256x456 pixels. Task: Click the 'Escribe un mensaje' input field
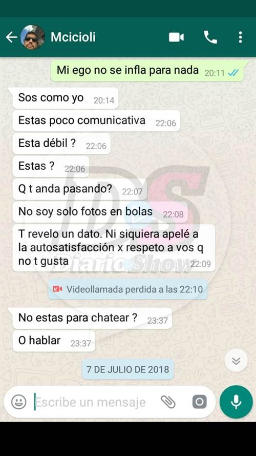(97, 402)
